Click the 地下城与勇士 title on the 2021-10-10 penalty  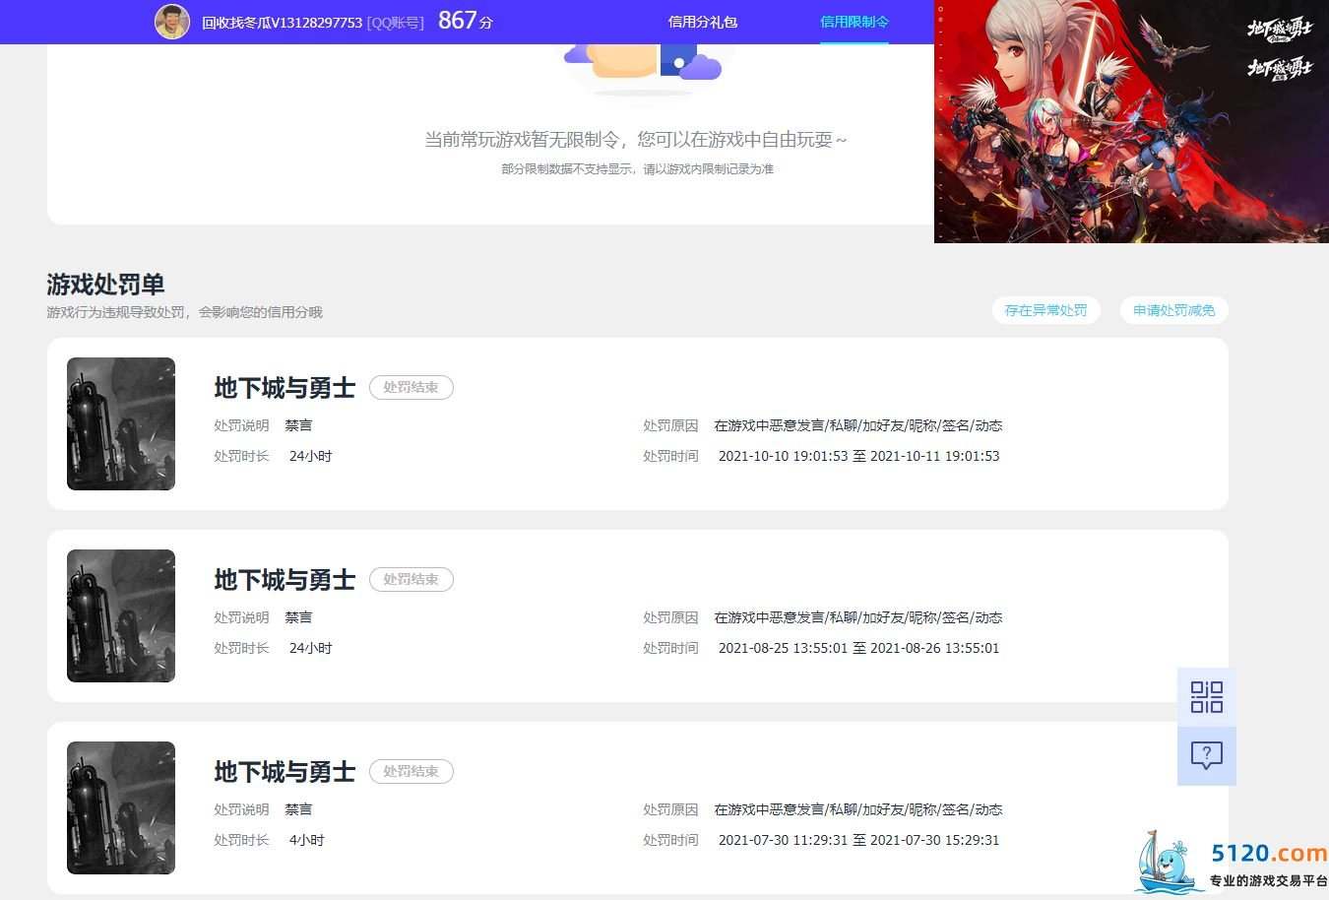(285, 388)
